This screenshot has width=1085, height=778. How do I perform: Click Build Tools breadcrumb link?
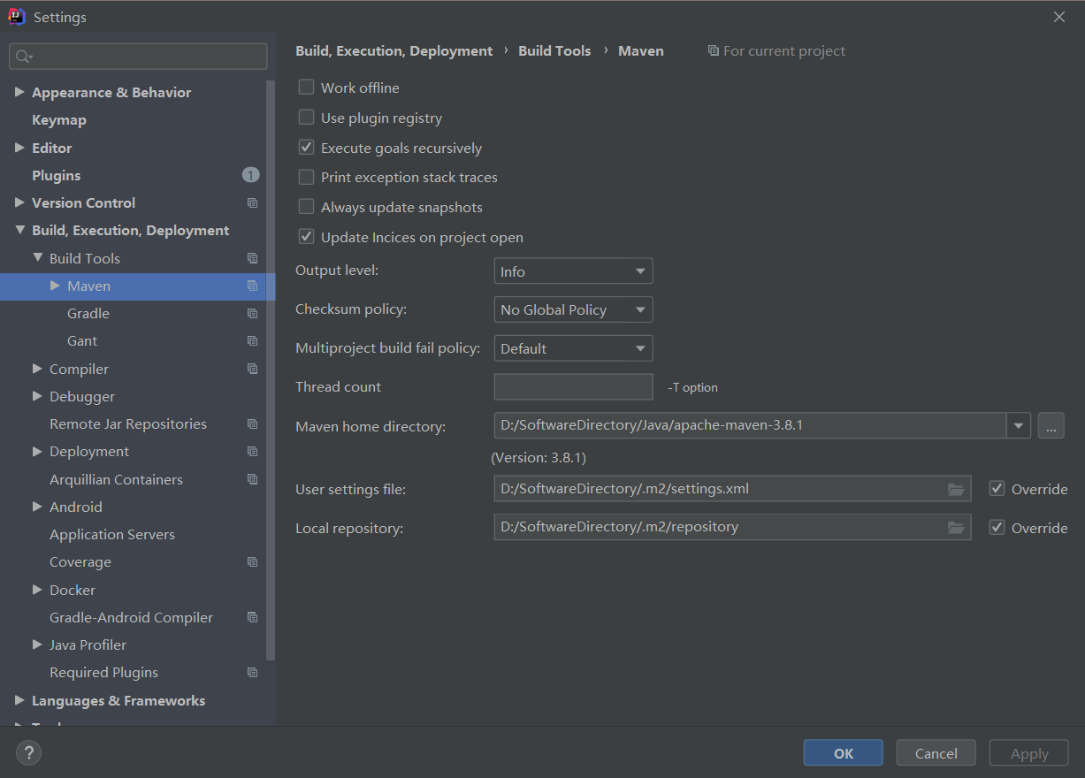tap(554, 51)
